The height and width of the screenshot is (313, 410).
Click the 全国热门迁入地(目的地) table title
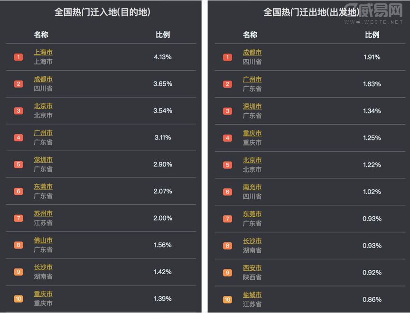pos(102,12)
